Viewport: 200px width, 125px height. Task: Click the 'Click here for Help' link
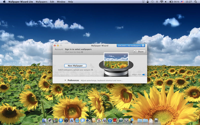73,52
